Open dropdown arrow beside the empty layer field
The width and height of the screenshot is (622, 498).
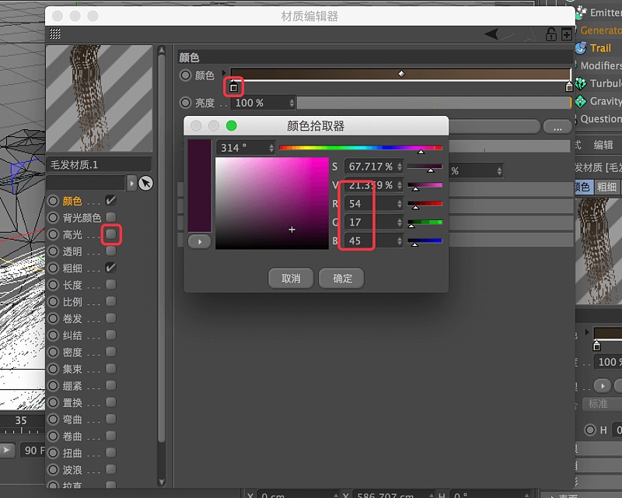[131, 183]
